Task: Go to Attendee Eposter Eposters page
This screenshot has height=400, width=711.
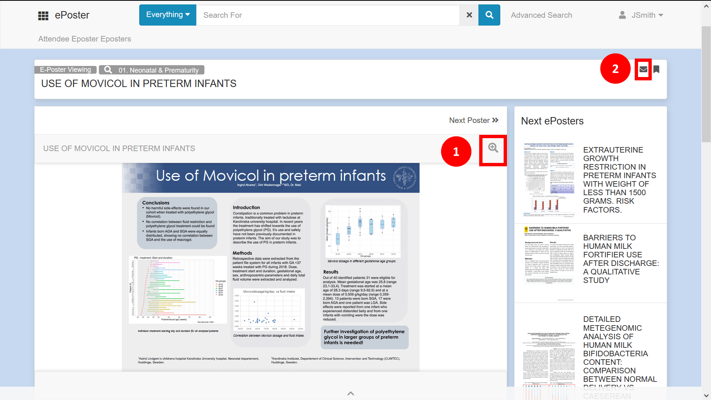Action: click(84, 39)
